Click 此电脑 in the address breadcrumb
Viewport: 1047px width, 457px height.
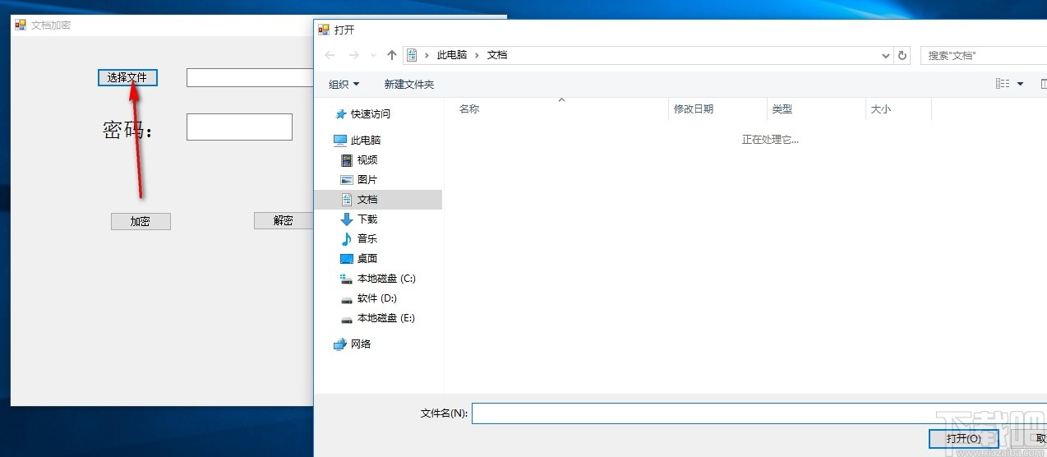[452, 55]
